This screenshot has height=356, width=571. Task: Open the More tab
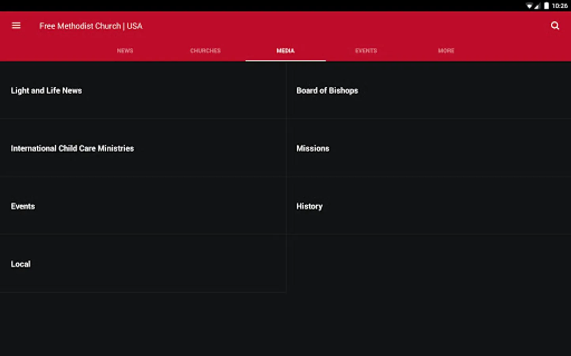pyautogui.click(x=446, y=51)
